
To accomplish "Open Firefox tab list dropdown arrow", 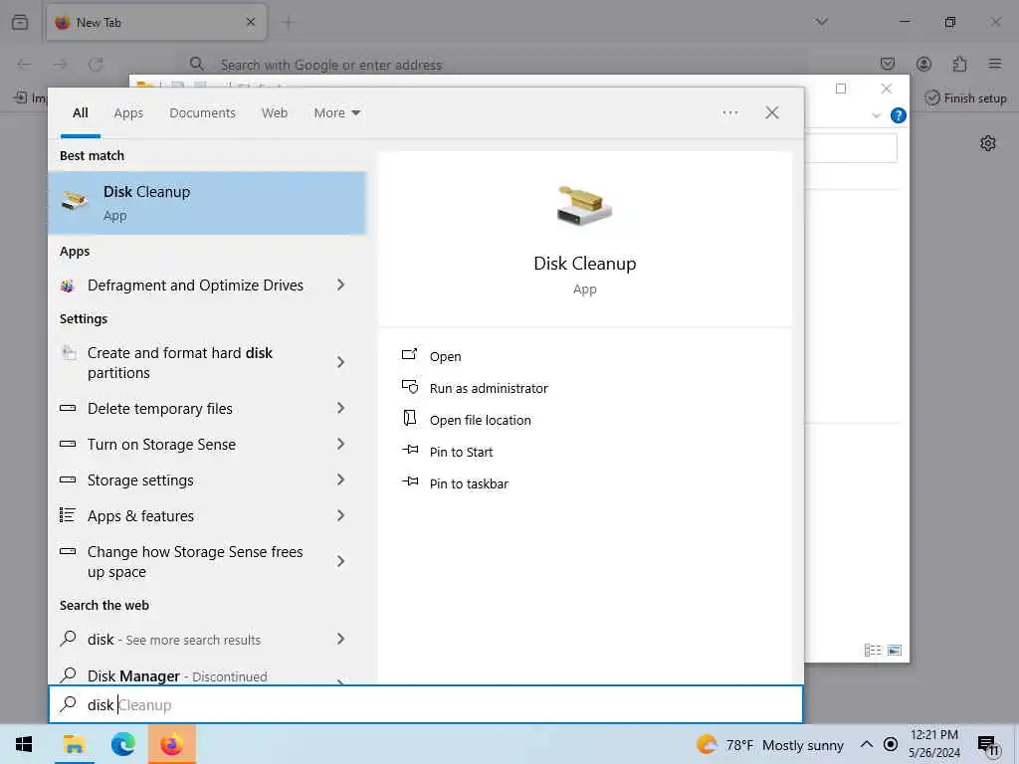I will [821, 22].
